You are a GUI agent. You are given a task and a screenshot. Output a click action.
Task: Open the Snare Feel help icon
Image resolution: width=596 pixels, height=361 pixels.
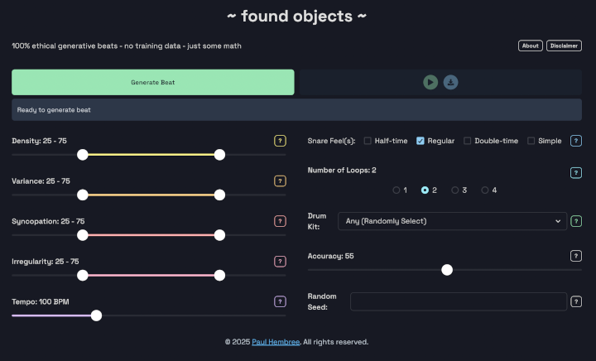[576, 141]
